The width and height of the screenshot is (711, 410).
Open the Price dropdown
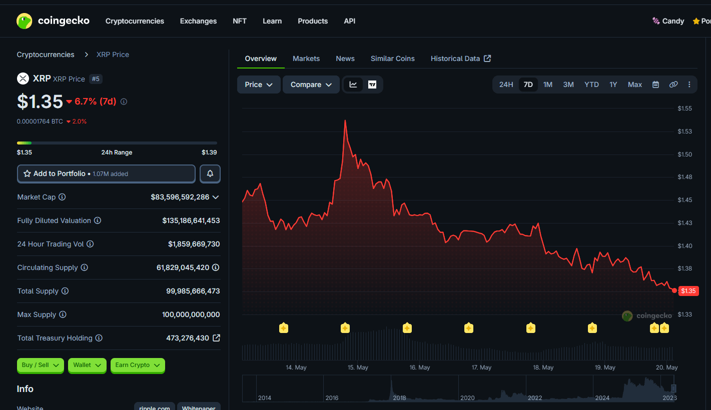259,84
